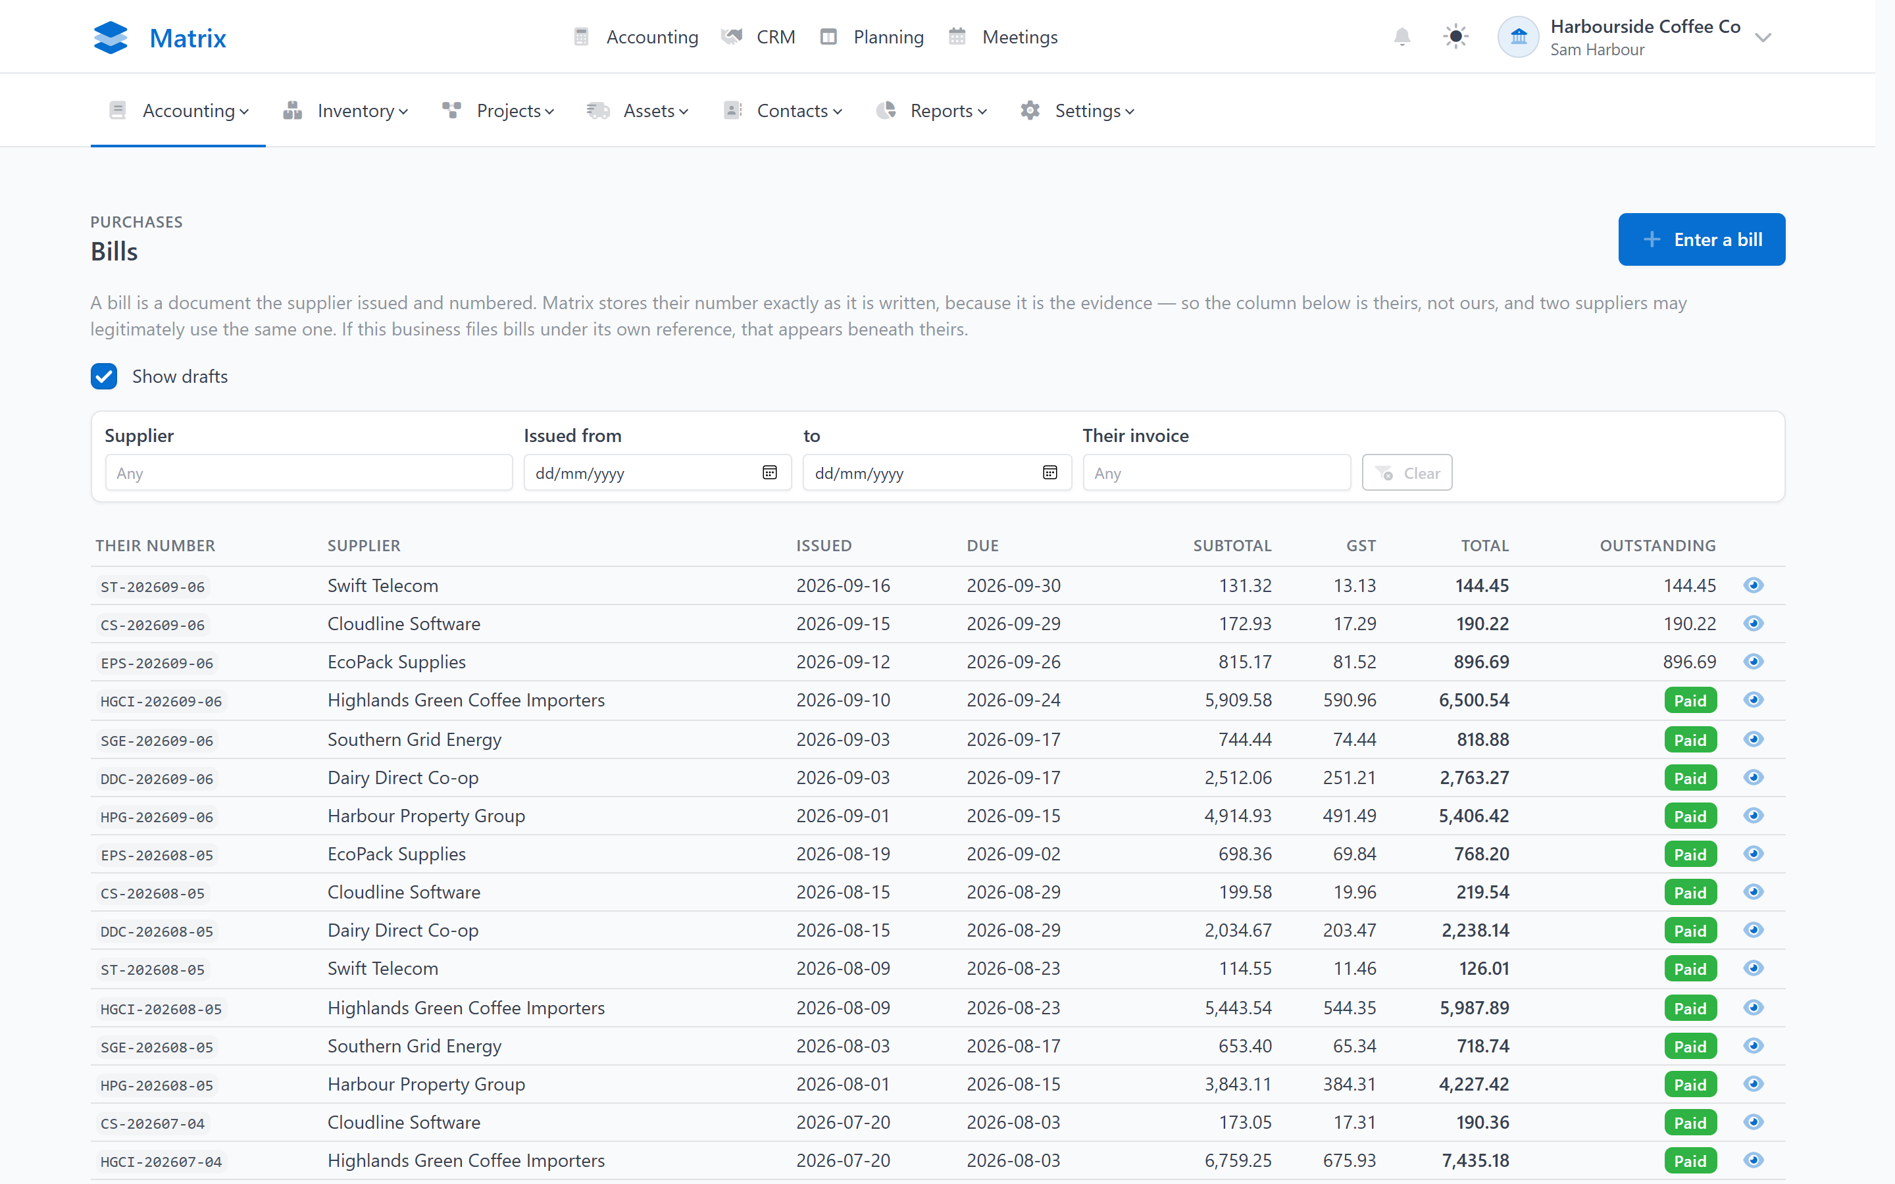The height and width of the screenshot is (1184, 1895).
Task: Click the SUPPLIER column header
Action: click(x=364, y=546)
